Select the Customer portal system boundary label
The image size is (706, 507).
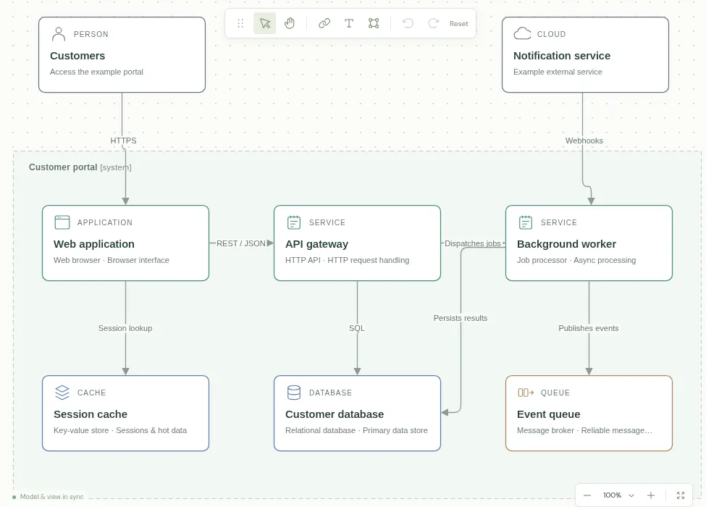click(80, 167)
